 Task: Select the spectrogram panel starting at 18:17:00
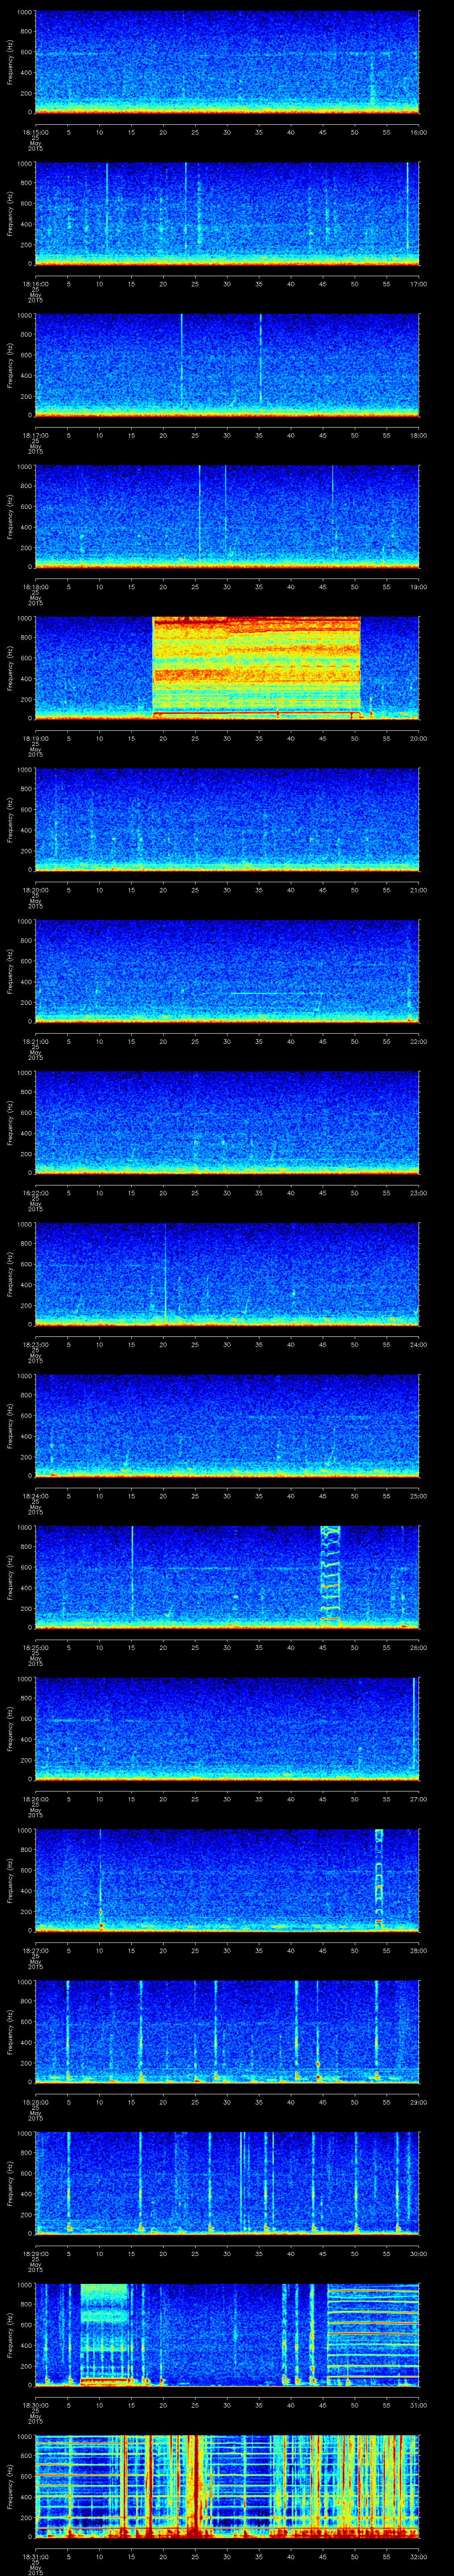pyautogui.click(x=227, y=365)
